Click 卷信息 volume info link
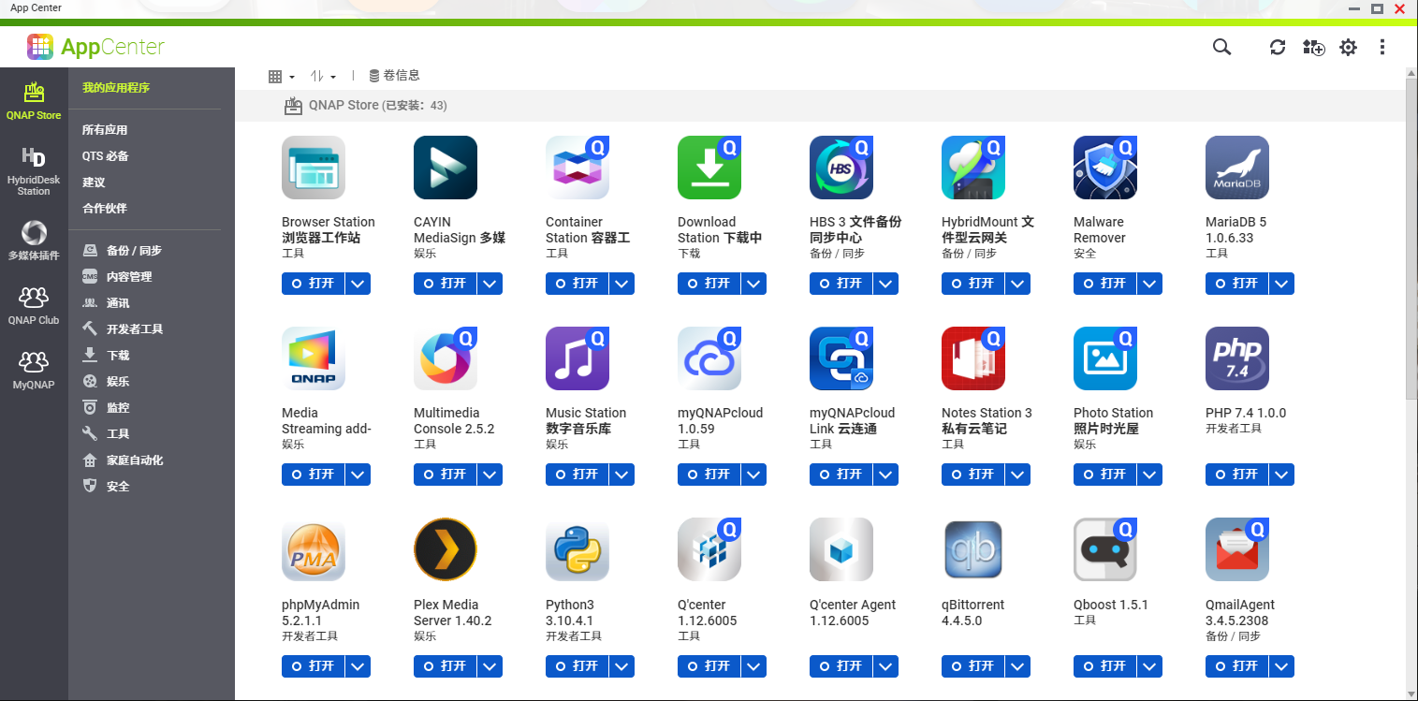 click(394, 76)
